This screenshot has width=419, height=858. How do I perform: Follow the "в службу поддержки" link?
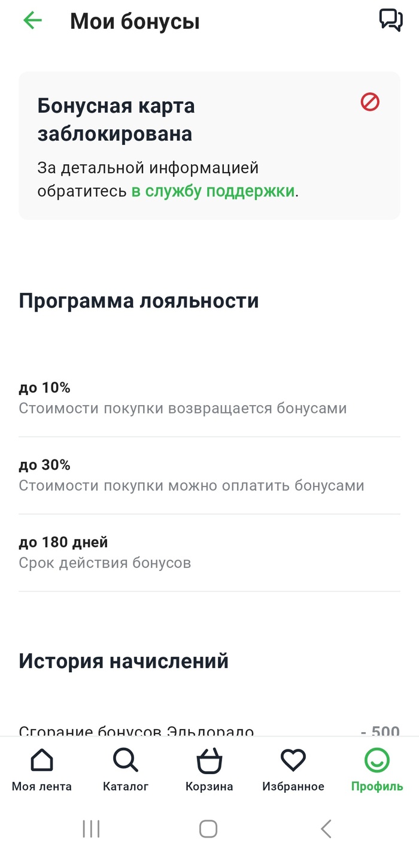[x=213, y=191]
